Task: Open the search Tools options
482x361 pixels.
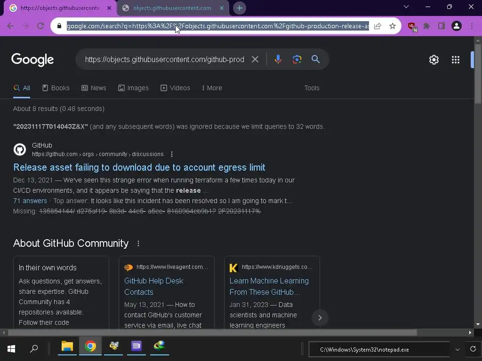Action: pyautogui.click(x=312, y=88)
